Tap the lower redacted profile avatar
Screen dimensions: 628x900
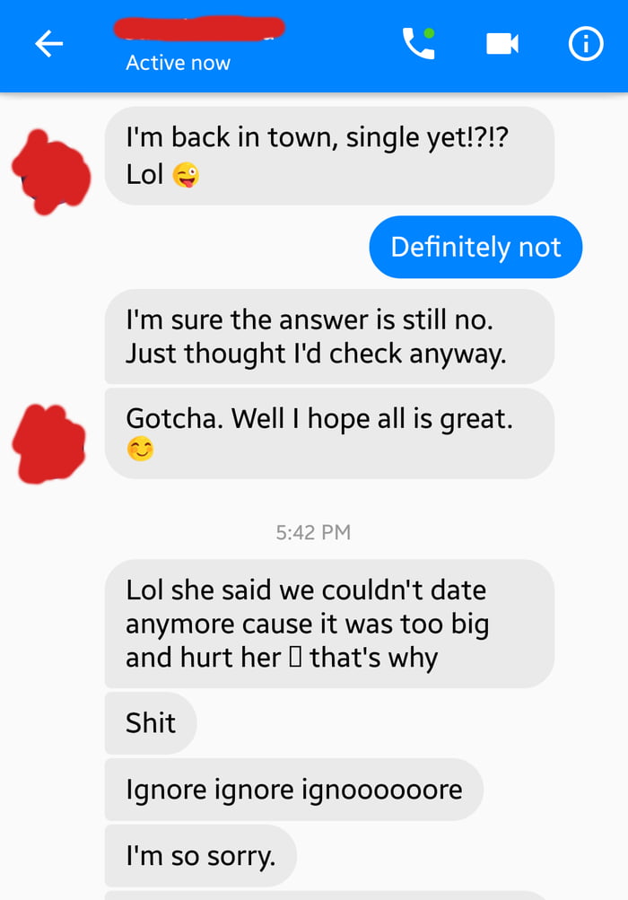point(48,443)
